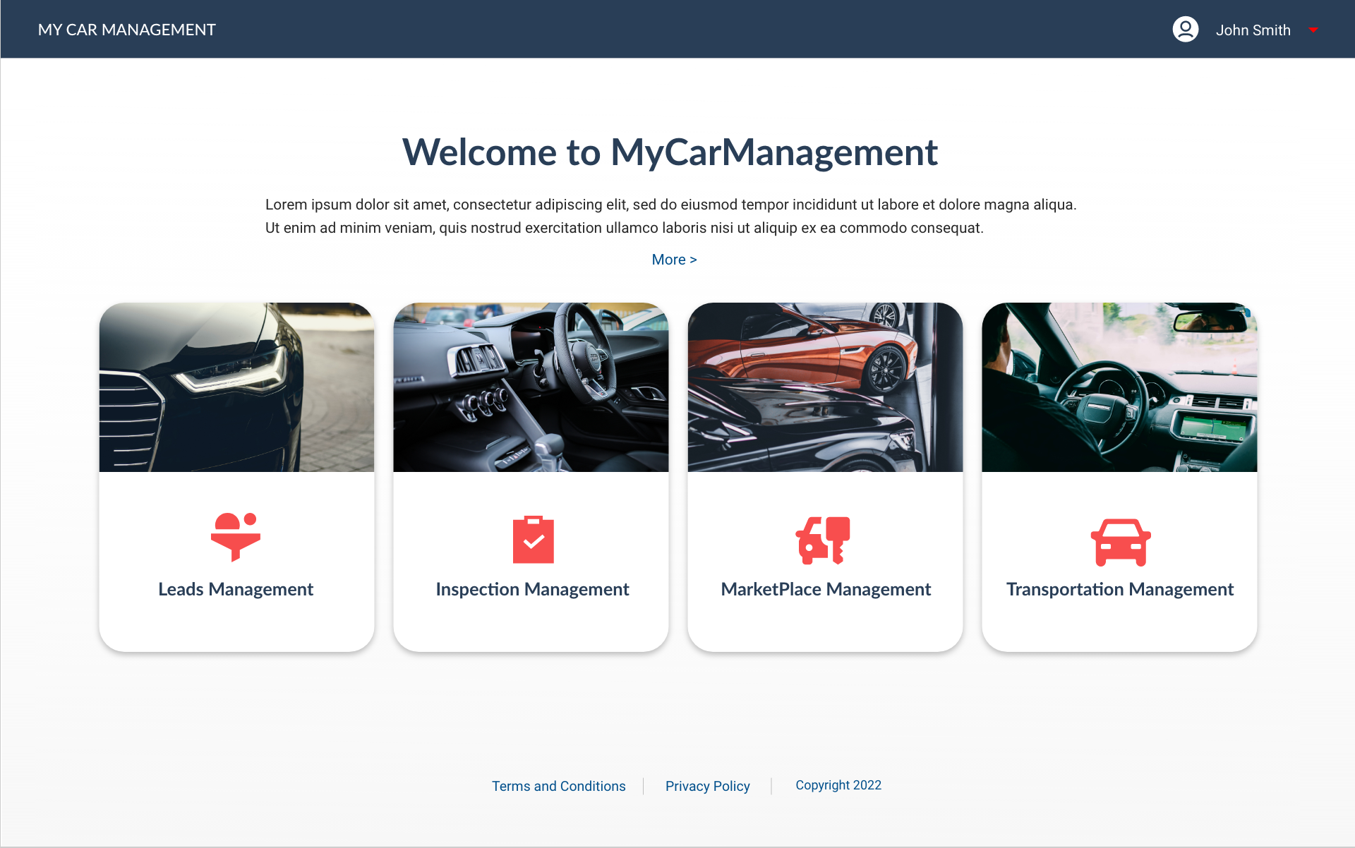Open the John Smith account name
Screen dimensions: 1355x848
pos(1253,30)
